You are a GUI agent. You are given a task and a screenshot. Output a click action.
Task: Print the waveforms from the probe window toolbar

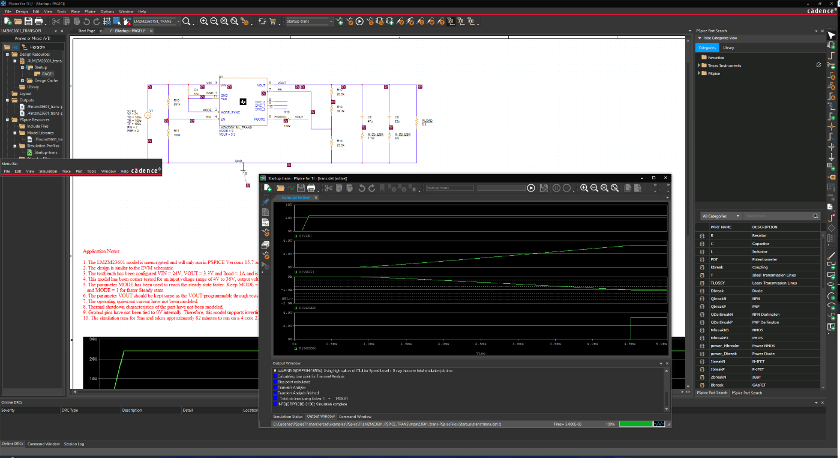tap(311, 188)
